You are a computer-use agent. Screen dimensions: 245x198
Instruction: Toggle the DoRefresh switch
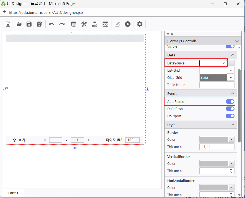point(230,109)
